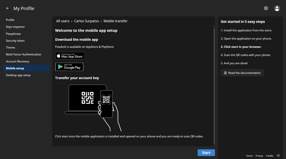Click the 'Transfer your account key' heading
Image resolution: width=286 pixels, height=159 pixels.
(x=77, y=78)
